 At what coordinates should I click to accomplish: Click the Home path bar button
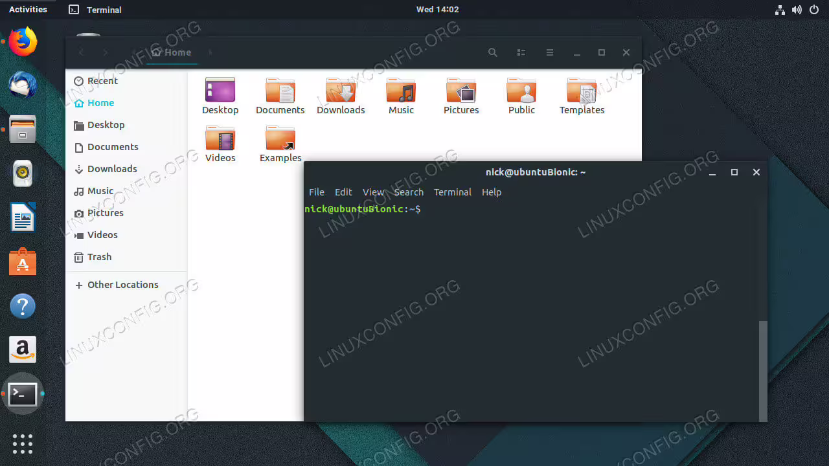tap(171, 52)
